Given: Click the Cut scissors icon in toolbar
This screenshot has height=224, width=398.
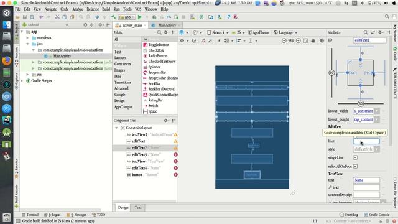Looking at the screenshot, I should point(57,17).
